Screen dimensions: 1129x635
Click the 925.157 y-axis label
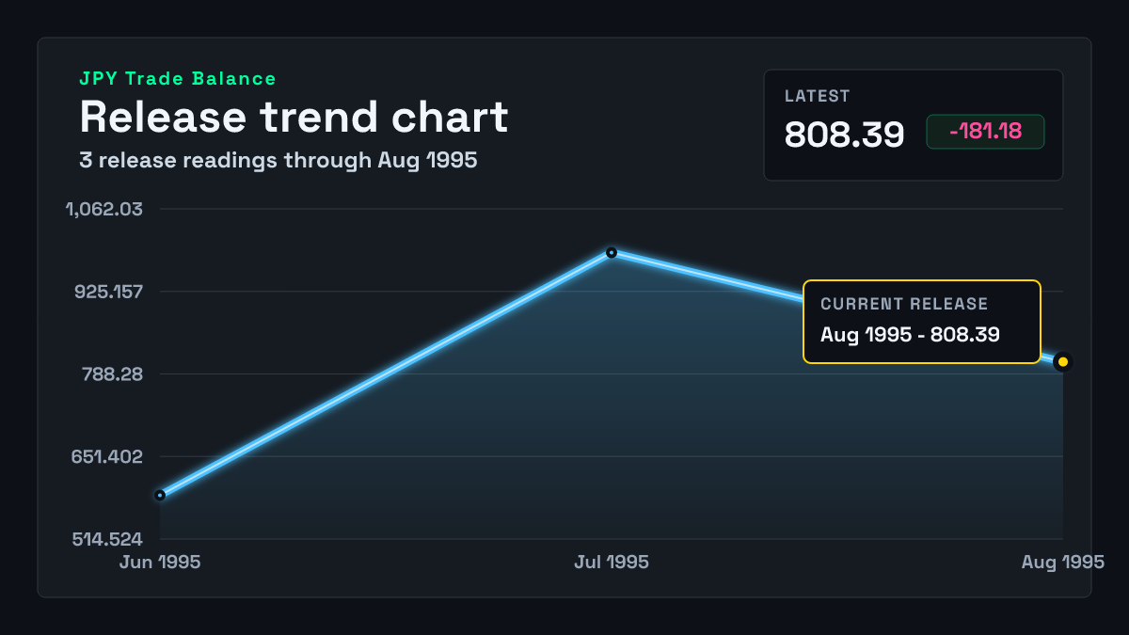(109, 292)
